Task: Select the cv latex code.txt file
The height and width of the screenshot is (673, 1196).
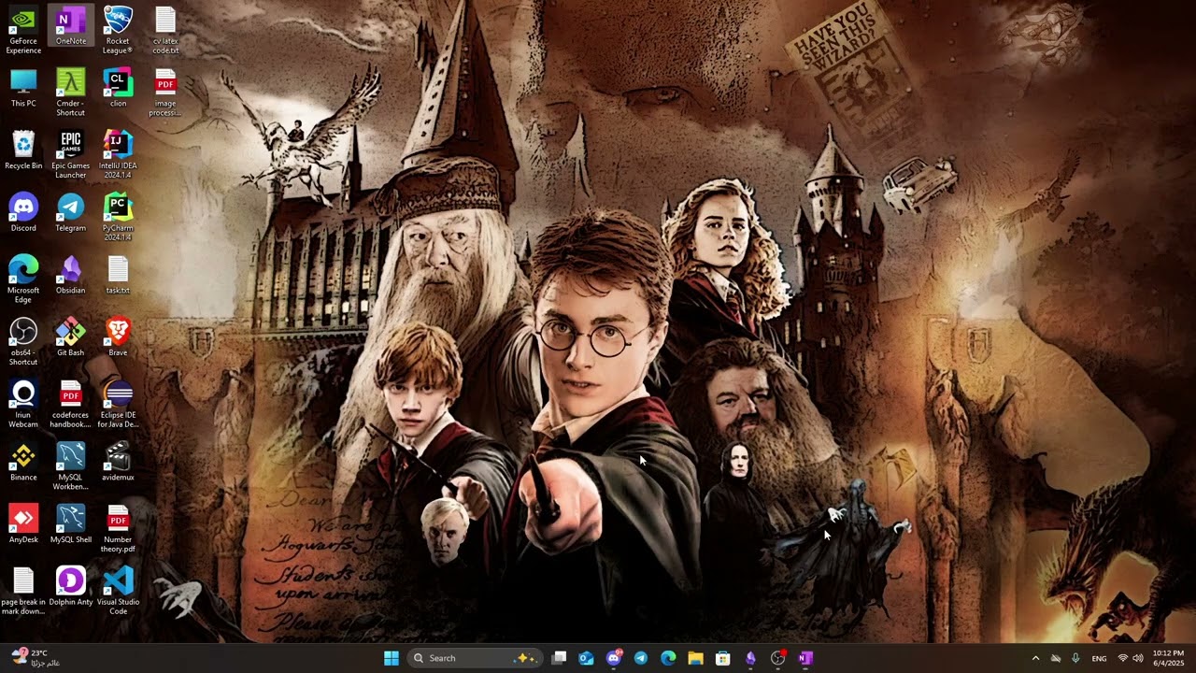Action: click(165, 31)
